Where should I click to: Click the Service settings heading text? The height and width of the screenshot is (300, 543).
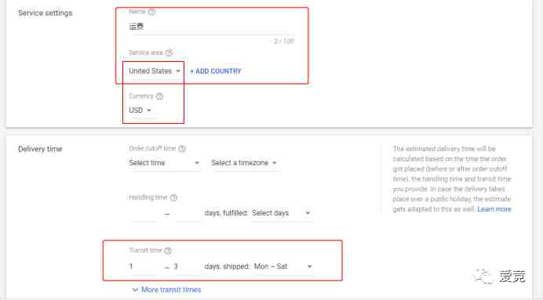[x=46, y=13]
